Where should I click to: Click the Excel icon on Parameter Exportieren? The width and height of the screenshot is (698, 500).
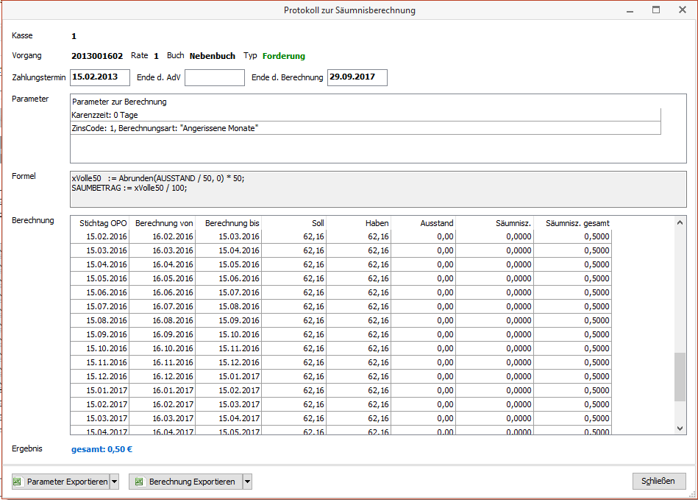pyautogui.click(x=18, y=482)
